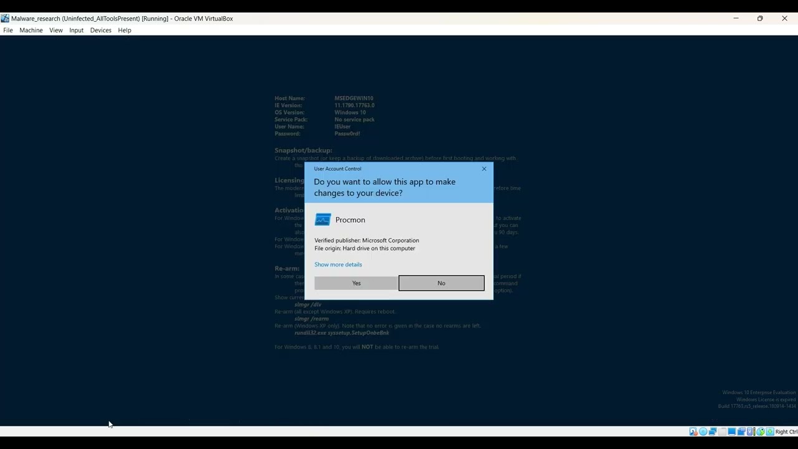Click the Procmon program name text
The width and height of the screenshot is (798, 449).
(350, 220)
